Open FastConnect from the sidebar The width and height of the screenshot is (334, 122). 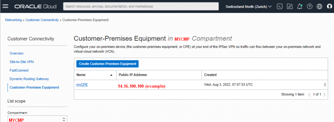[x=19, y=70]
